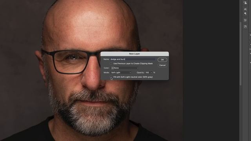Screen dimensions: 251x141
Task: Open the Character panel icon in the right dock
Action: point(245,9)
